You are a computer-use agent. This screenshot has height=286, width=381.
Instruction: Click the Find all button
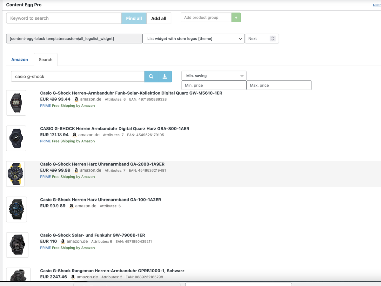134,18
